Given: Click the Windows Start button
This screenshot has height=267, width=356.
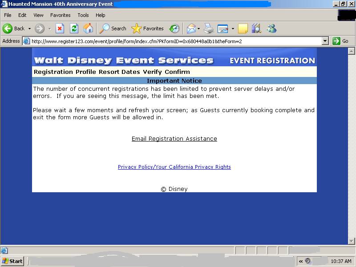Looking at the screenshot, I should [x=12, y=261].
